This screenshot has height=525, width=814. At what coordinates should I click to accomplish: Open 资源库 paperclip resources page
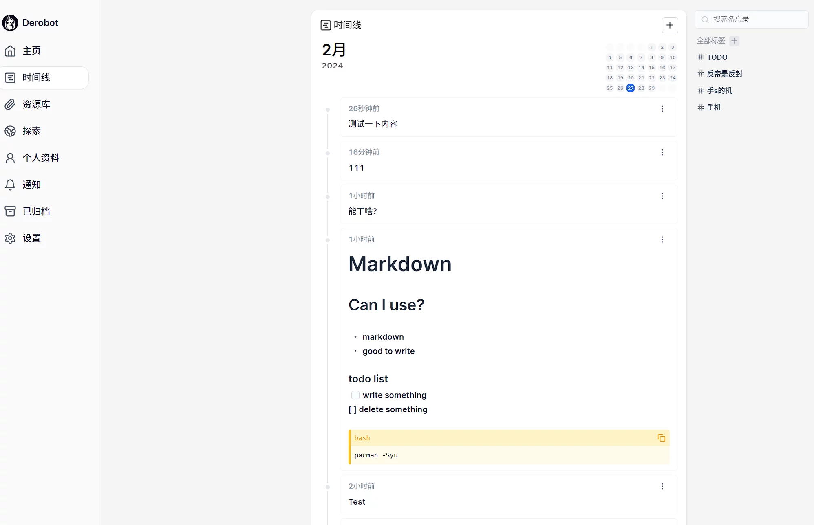[36, 104]
